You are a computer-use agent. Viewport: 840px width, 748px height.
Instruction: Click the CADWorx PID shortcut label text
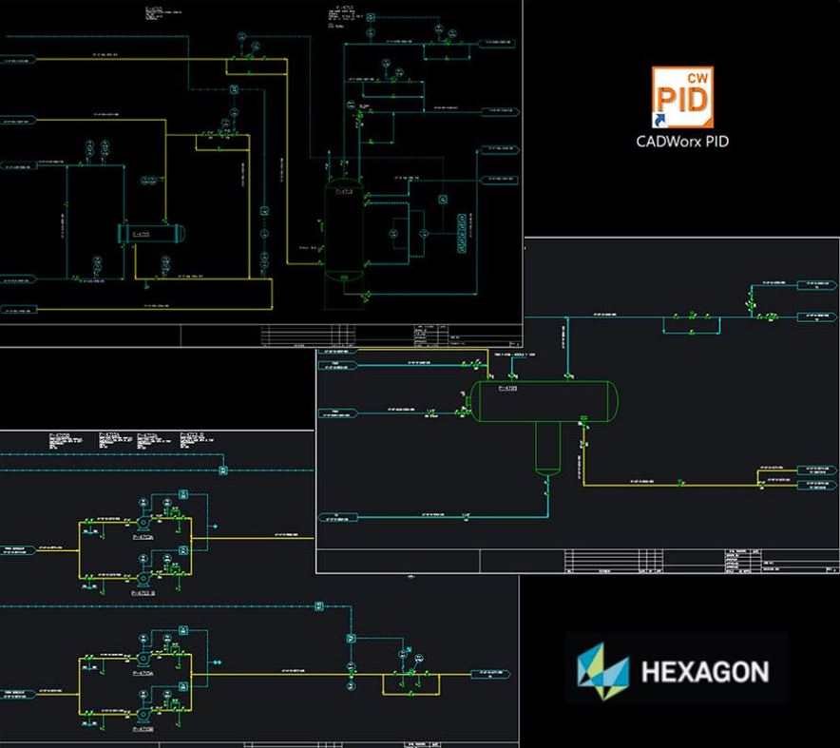[x=682, y=142]
